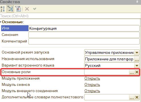The height and width of the screenshot is (102, 141).
Task: Click the Основные роли value field
Action: click(x=107, y=72)
